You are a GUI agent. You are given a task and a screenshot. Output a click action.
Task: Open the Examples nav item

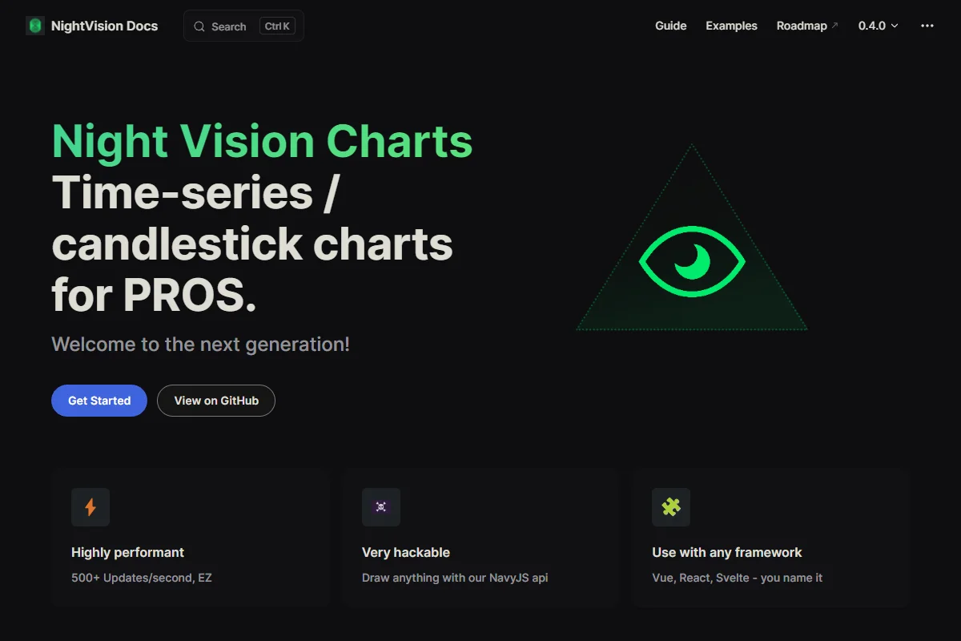click(731, 26)
